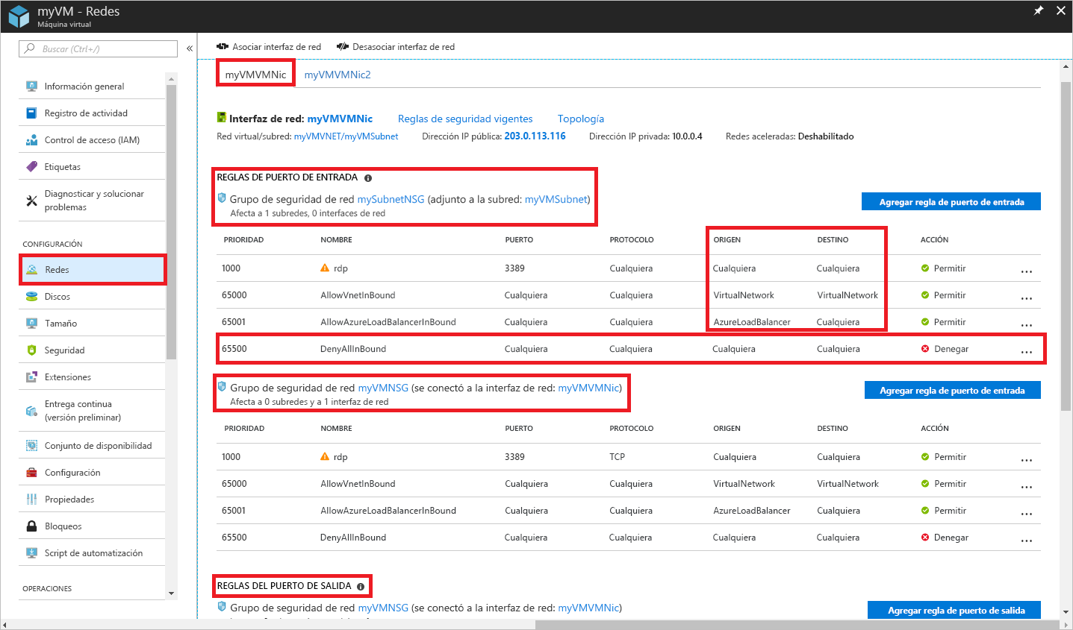Click Agregar regla de puerto de entrada button

(x=951, y=201)
